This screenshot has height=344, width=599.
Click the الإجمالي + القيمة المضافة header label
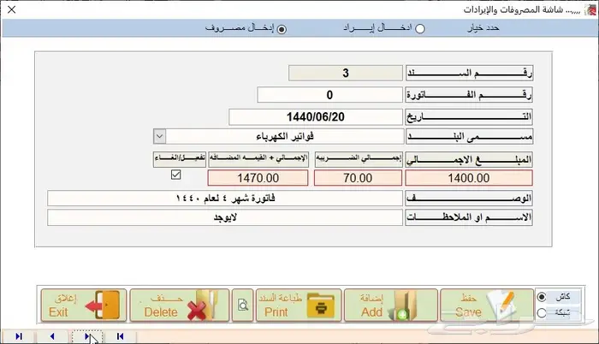tap(258, 159)
